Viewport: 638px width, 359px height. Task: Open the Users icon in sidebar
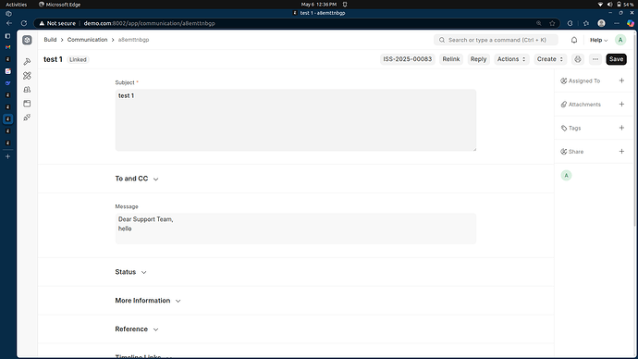[x=27, y=90]
